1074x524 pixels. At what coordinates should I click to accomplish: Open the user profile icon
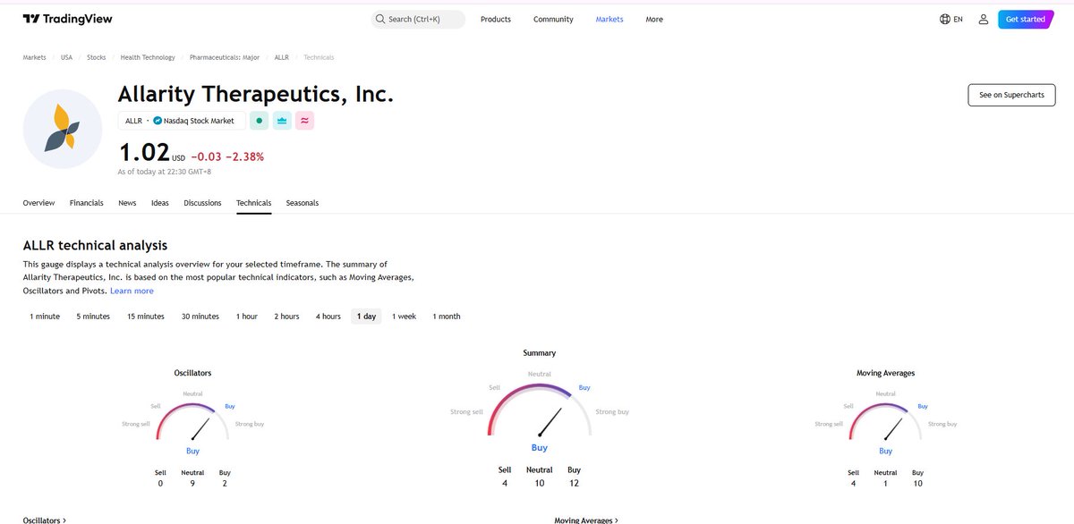point(984,19)
